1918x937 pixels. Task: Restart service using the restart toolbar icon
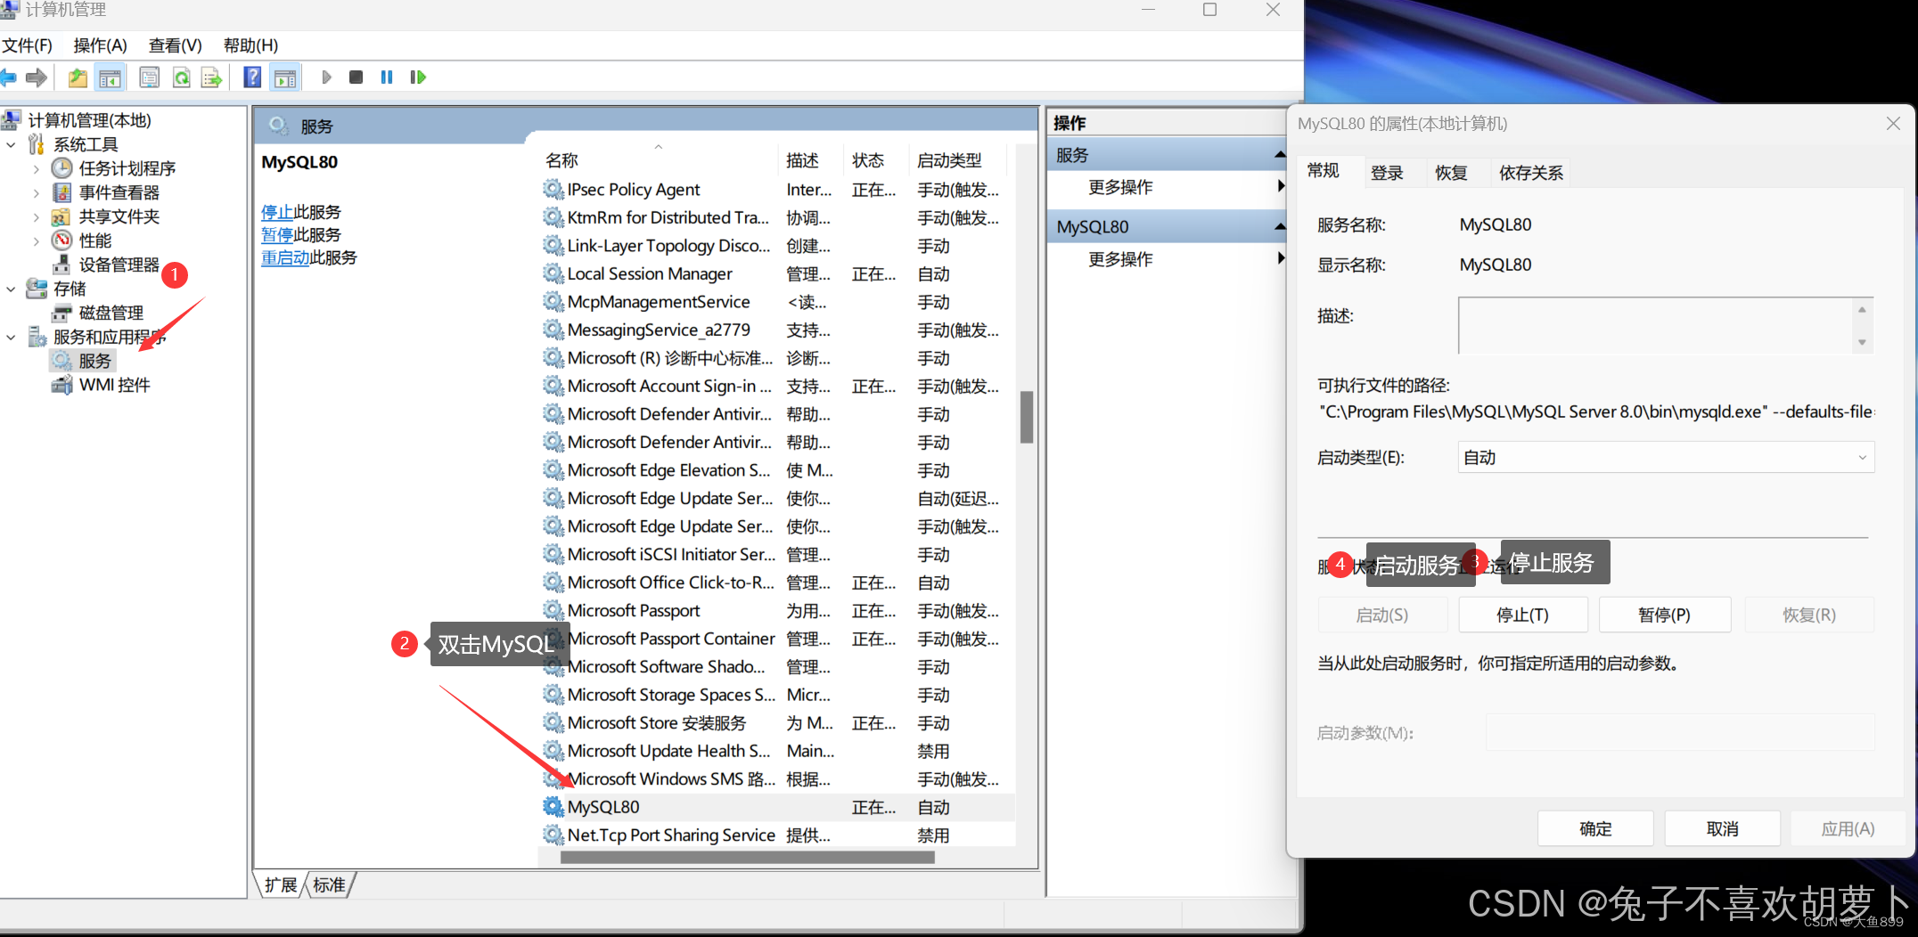tap(417, 77)
